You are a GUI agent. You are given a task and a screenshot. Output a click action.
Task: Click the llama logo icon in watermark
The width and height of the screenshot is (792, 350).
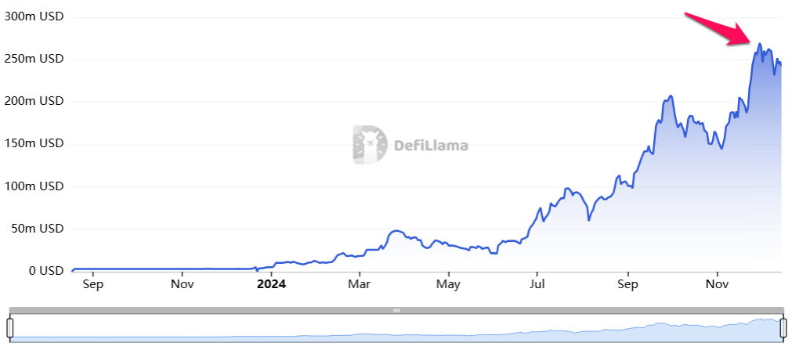click(x=370, y=145)
